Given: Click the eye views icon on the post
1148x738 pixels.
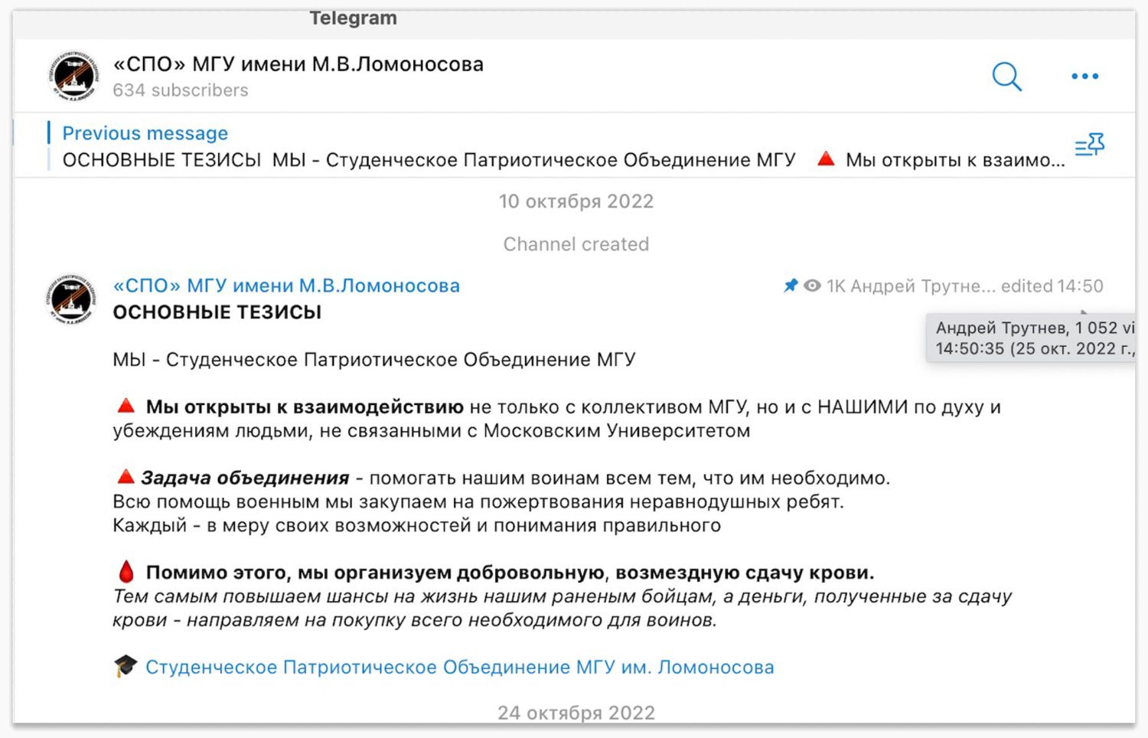Looking at the screenshot, I should (x=812, y=286).
